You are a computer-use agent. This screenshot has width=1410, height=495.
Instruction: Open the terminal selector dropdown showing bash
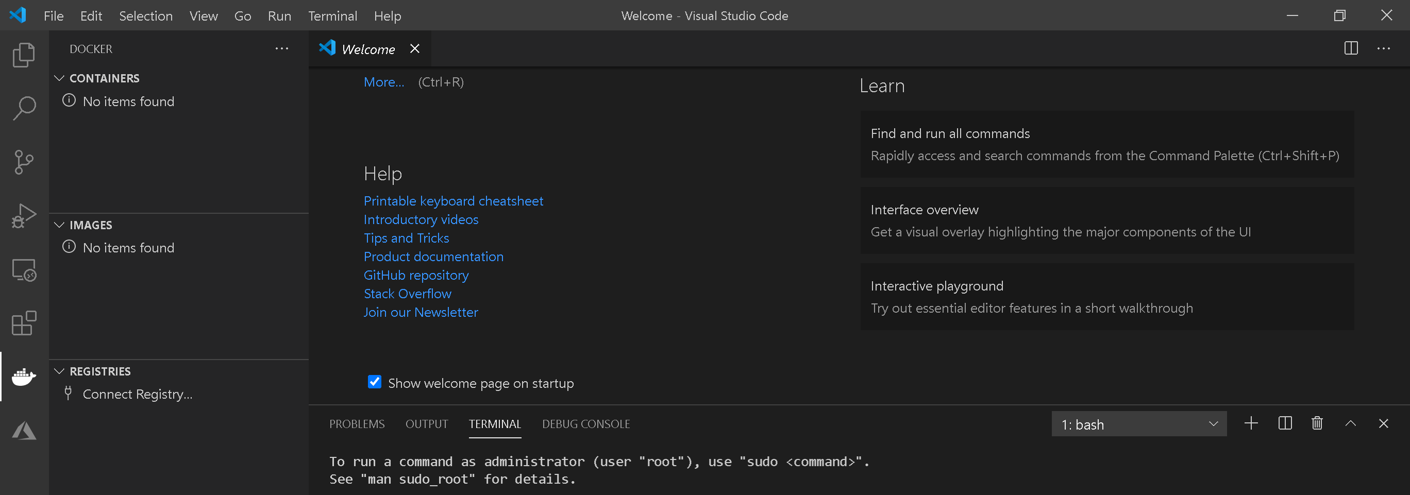1138,424
